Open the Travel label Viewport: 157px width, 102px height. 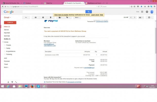coord(6,64)
